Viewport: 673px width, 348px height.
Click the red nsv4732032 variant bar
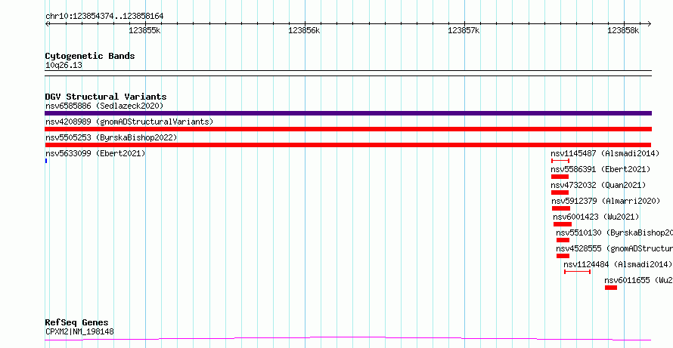560,192
